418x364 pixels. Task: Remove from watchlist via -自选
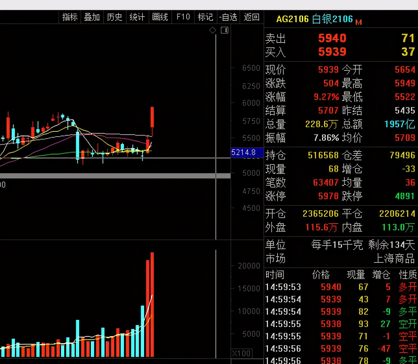click(x=228, y=17)
